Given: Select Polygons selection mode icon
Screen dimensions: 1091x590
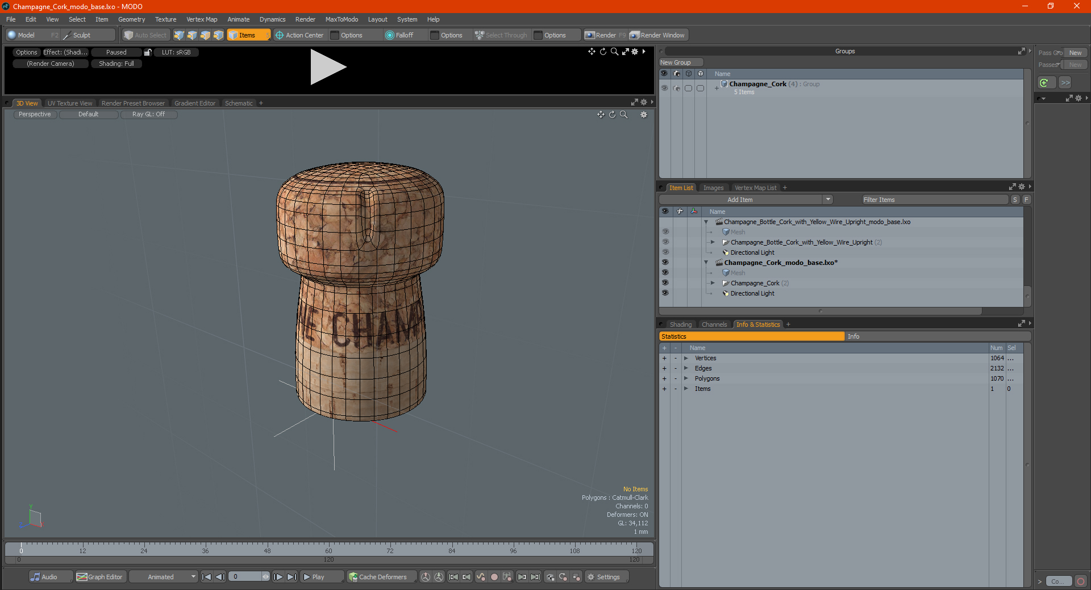Looking at the screenshot, I should coord(205,35).
